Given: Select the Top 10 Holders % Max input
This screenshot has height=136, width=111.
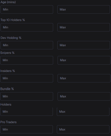Looking at the screenshot, I should pos(84,27).
